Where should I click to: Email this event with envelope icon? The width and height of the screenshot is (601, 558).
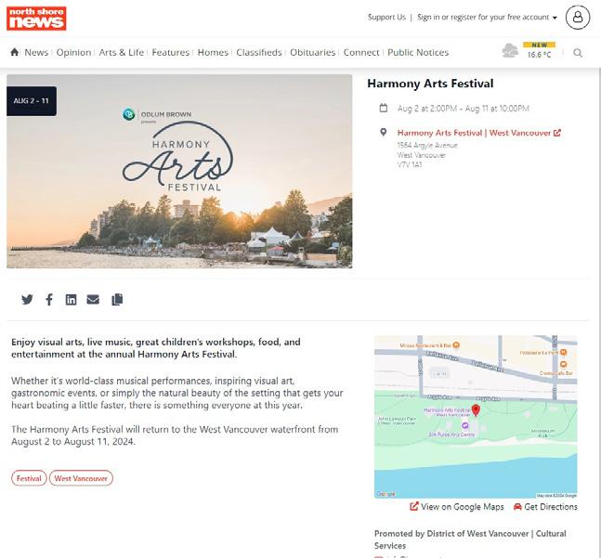click(93, 300)
